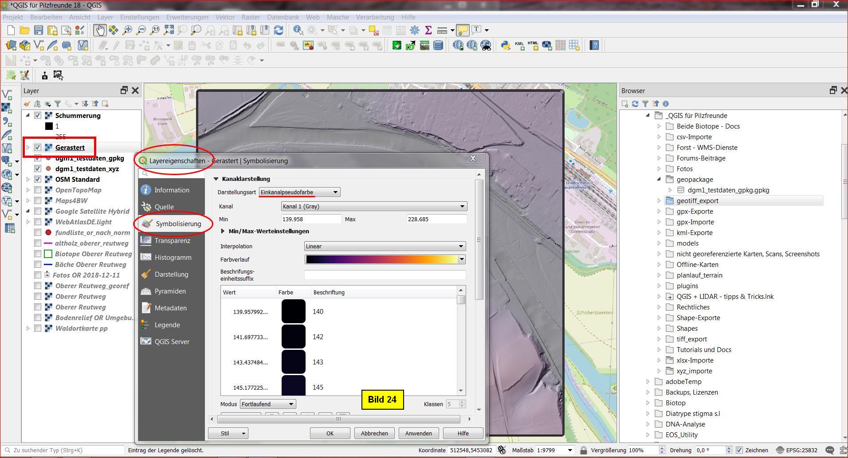Open the Darstellungsart dropdown
Screen dimensions: 848x458
pos(300,192)
